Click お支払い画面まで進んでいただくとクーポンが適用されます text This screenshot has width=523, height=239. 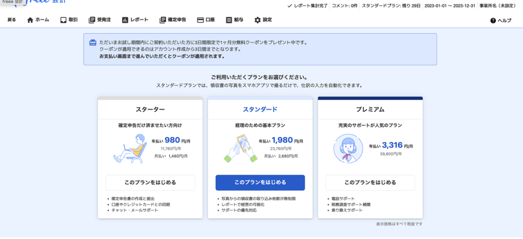point(162,56)
